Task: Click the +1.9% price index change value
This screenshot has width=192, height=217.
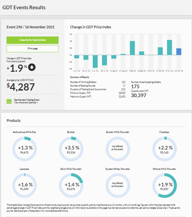Action: [17, 68]
